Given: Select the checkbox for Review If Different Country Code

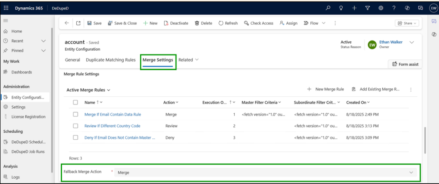Looking at the screenshot, I should pyautogui.click(x=75, y=126).
